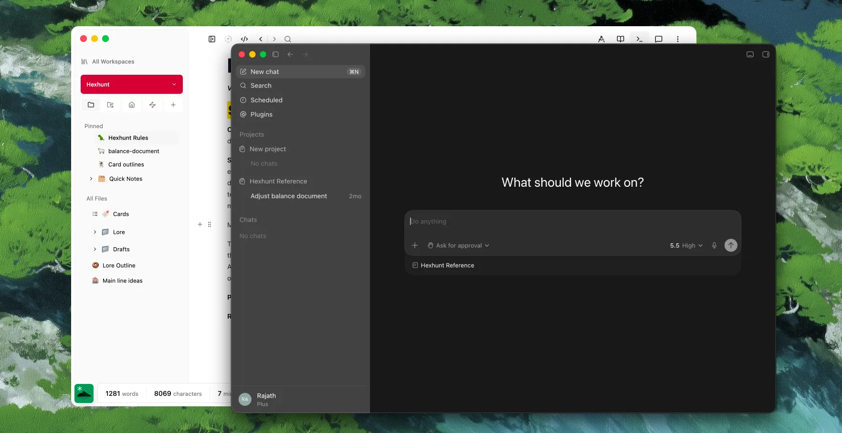Toggle the right panel icon in chat window
The width and height of the screenshot is (842, 433).
coord(766,54)
